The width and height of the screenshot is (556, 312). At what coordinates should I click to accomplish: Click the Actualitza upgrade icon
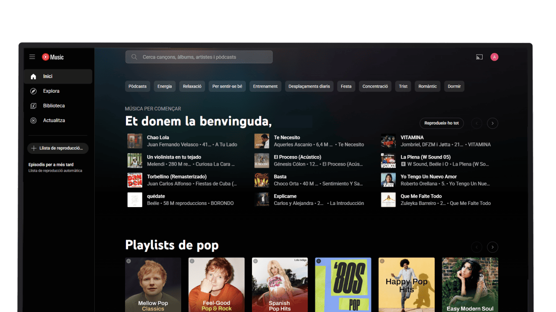[33, 120]
